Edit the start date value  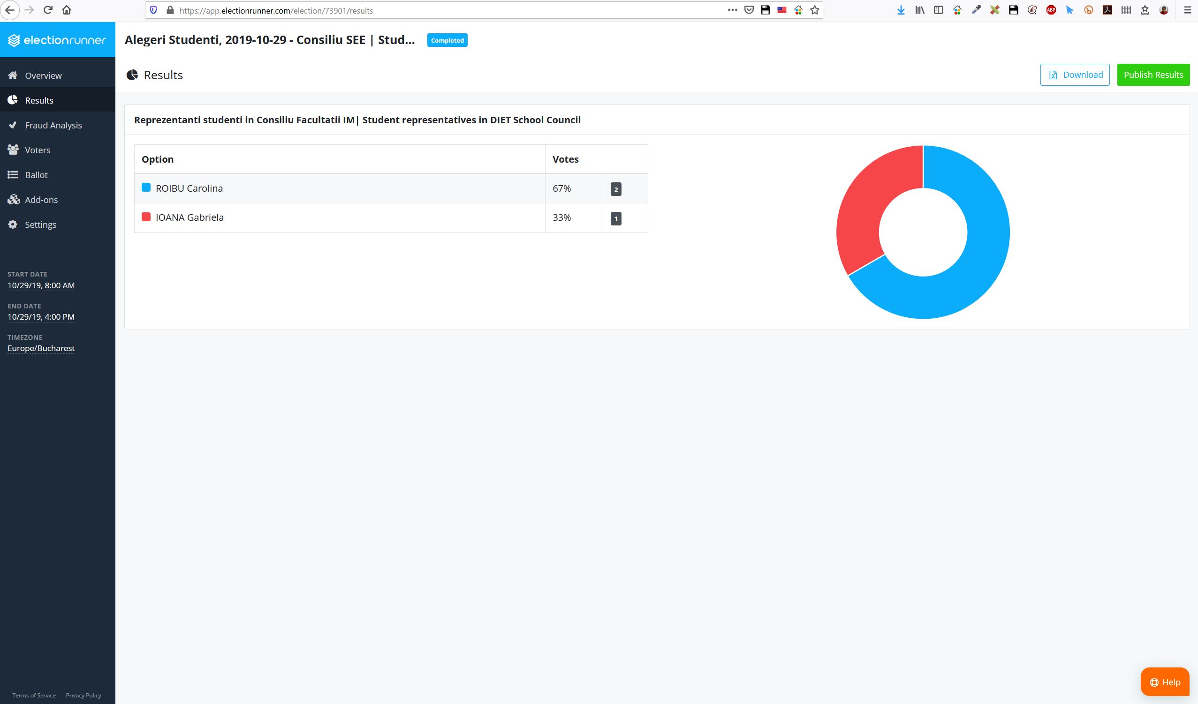click(41, 285)
